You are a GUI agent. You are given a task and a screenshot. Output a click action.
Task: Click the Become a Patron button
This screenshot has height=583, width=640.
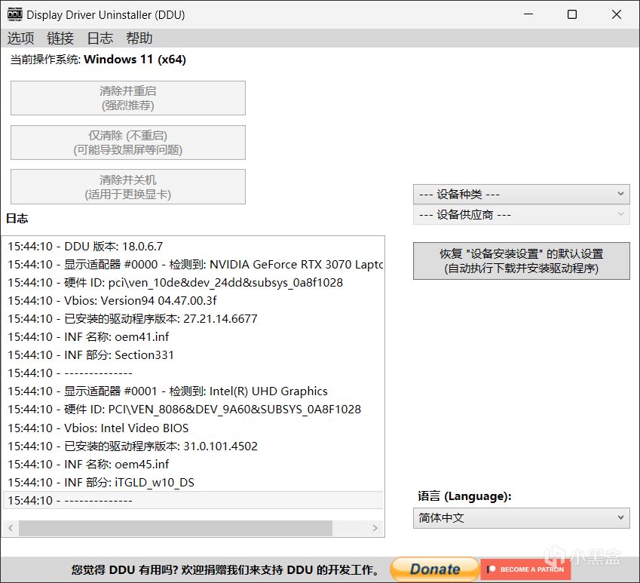[525, 569]
